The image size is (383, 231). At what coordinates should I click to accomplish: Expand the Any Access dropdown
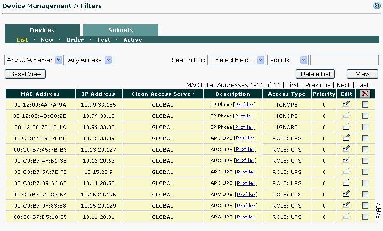click(x=89, y=60)
